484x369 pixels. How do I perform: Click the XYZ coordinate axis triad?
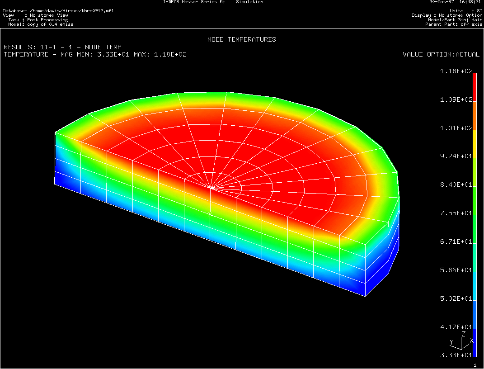(461, 342)
